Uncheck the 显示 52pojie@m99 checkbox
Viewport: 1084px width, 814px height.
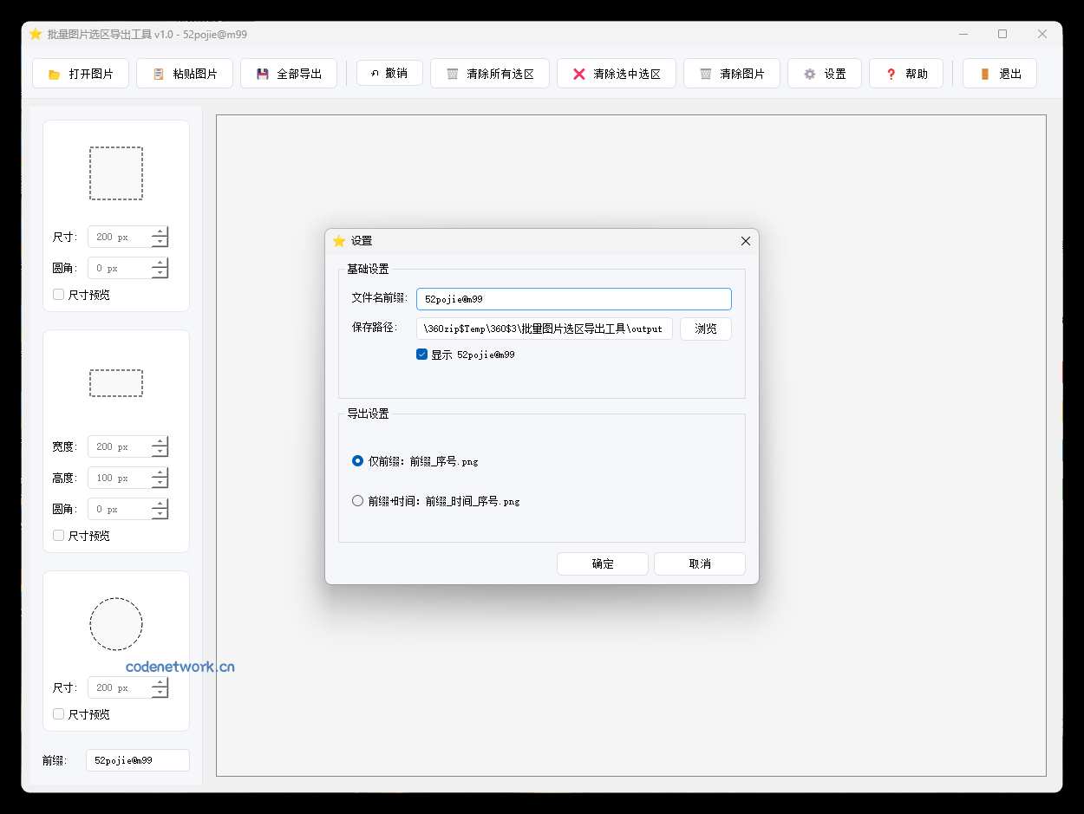pos(422,355)
